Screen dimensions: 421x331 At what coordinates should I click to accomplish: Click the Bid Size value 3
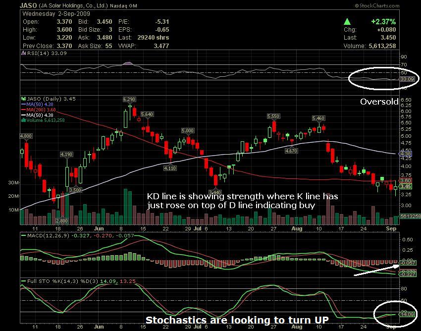(110, 30)
